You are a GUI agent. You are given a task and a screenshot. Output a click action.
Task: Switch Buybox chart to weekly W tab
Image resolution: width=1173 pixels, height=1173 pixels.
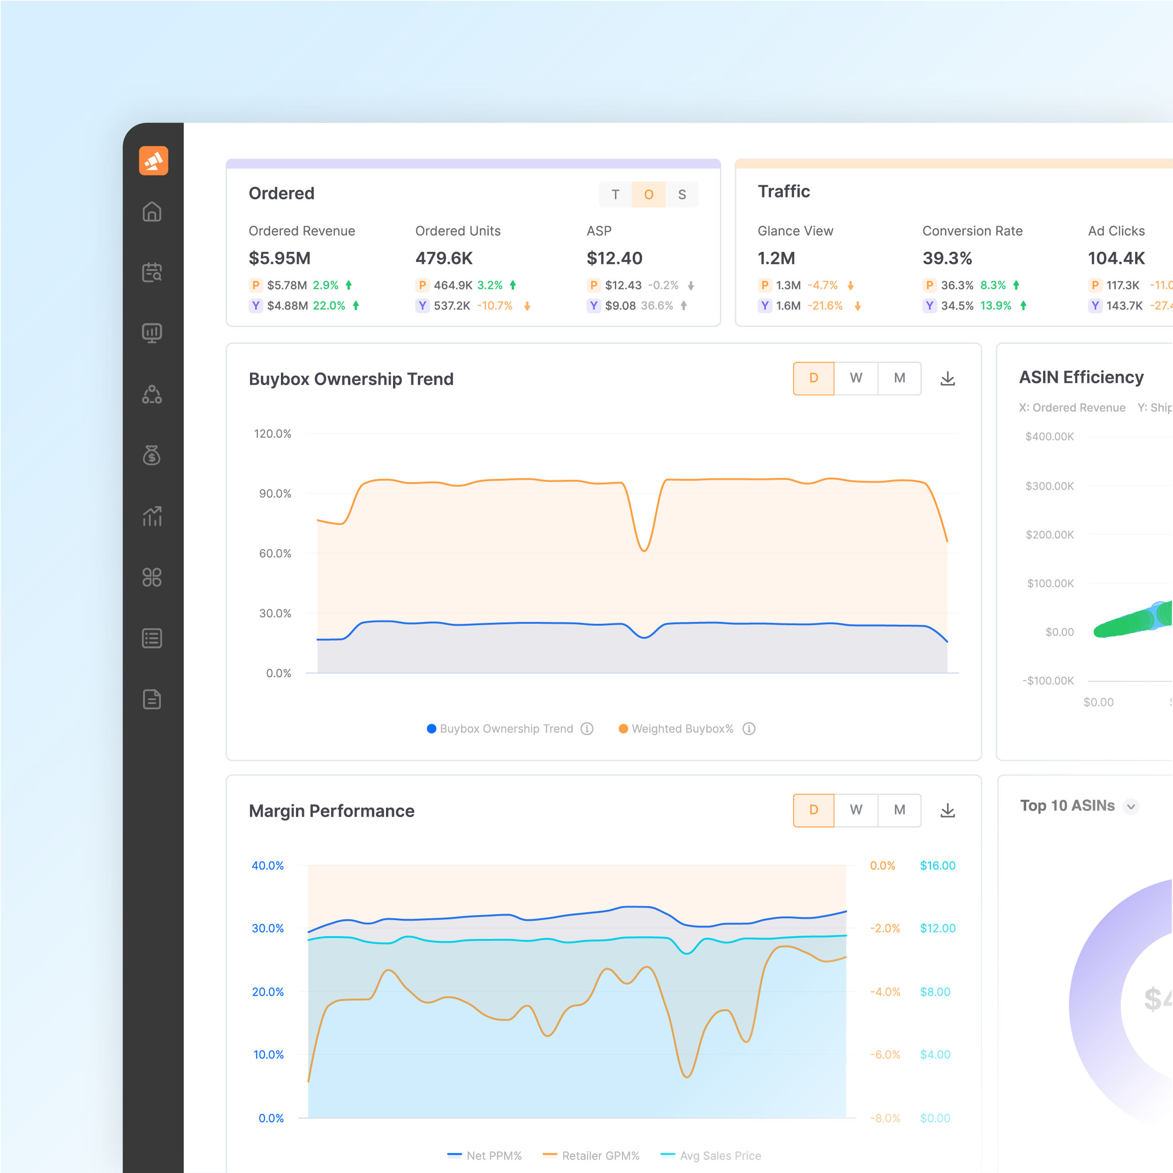click(x=855, y=378)
